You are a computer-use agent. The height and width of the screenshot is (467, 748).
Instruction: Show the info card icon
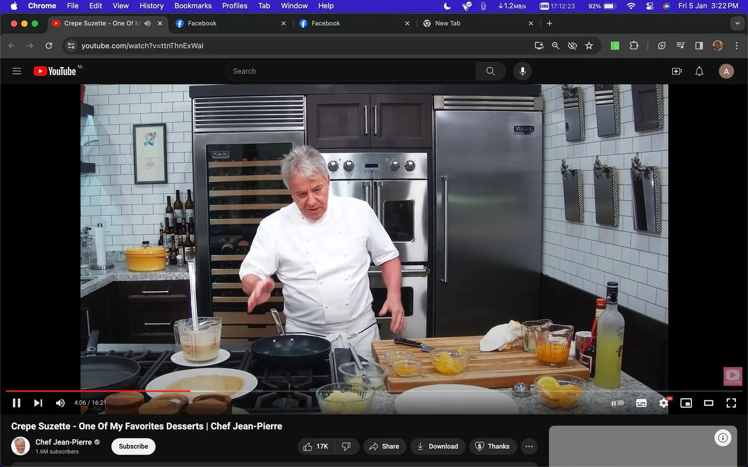point(723,438)
